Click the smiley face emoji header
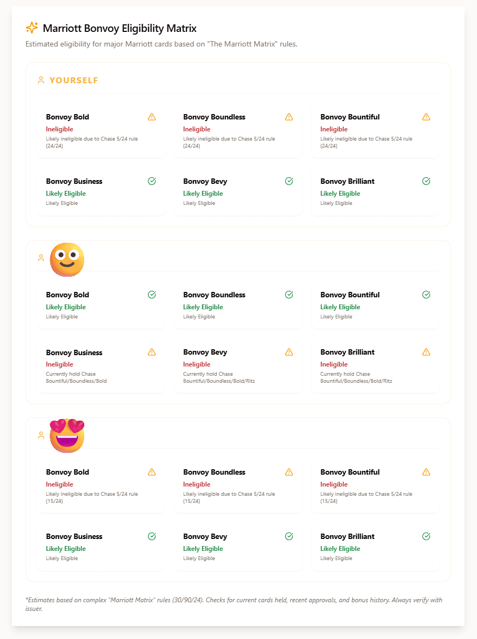 coord(67,259)
